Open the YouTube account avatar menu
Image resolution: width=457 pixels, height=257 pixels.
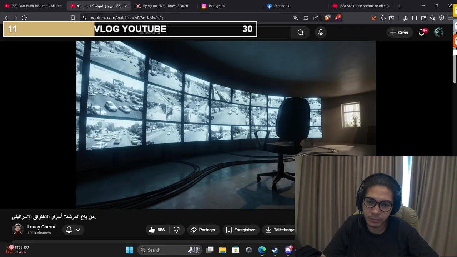coord(439,32)
